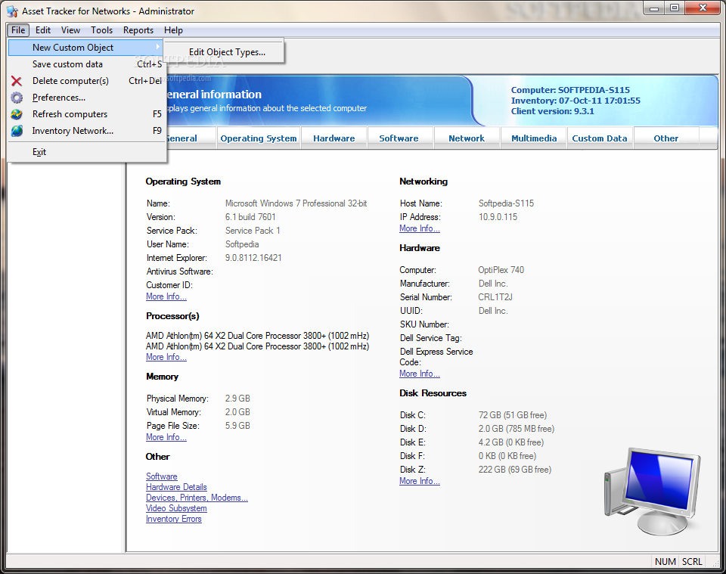Follow the Devices, Printers, Modems link
726x574 pixels.
click(x=197, y=498)
